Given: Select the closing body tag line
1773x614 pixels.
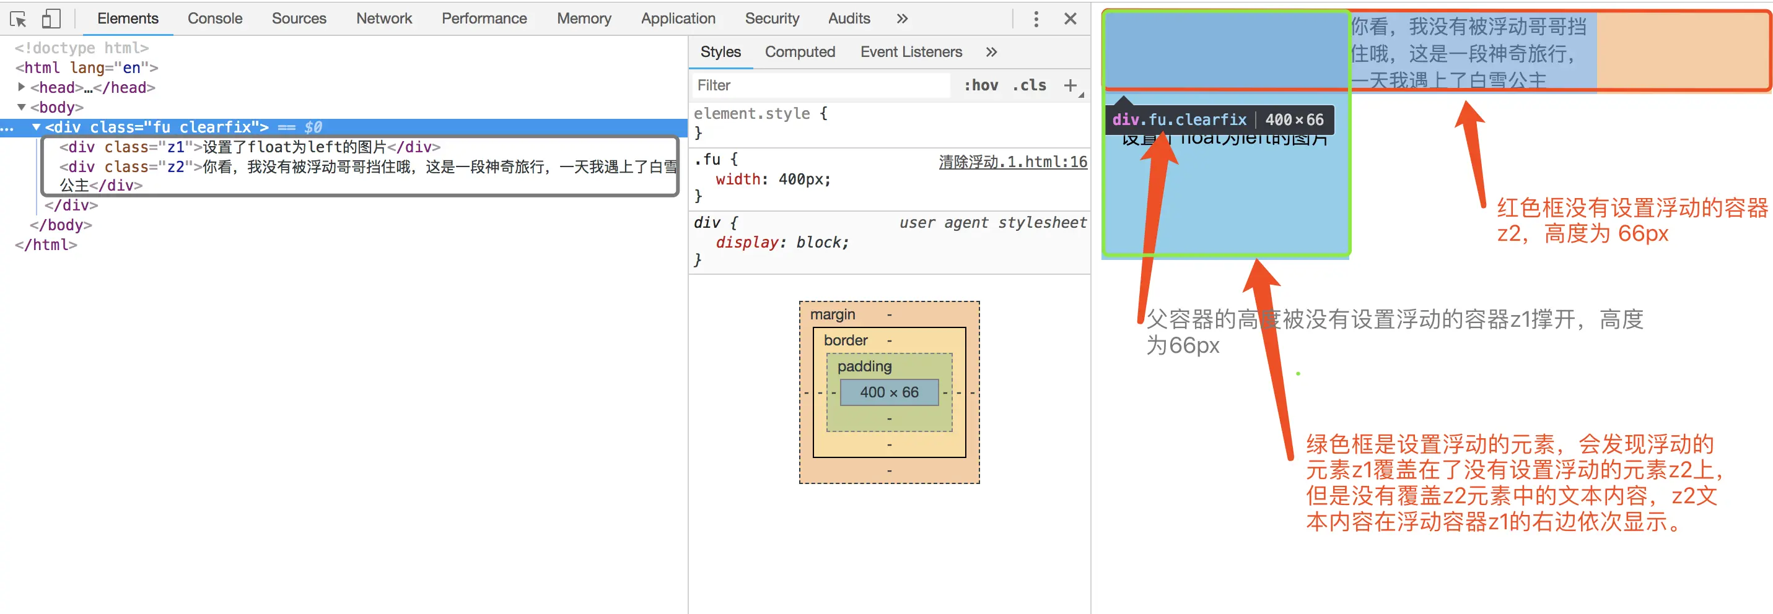Looking at the screenshot, I should [61, 225].
